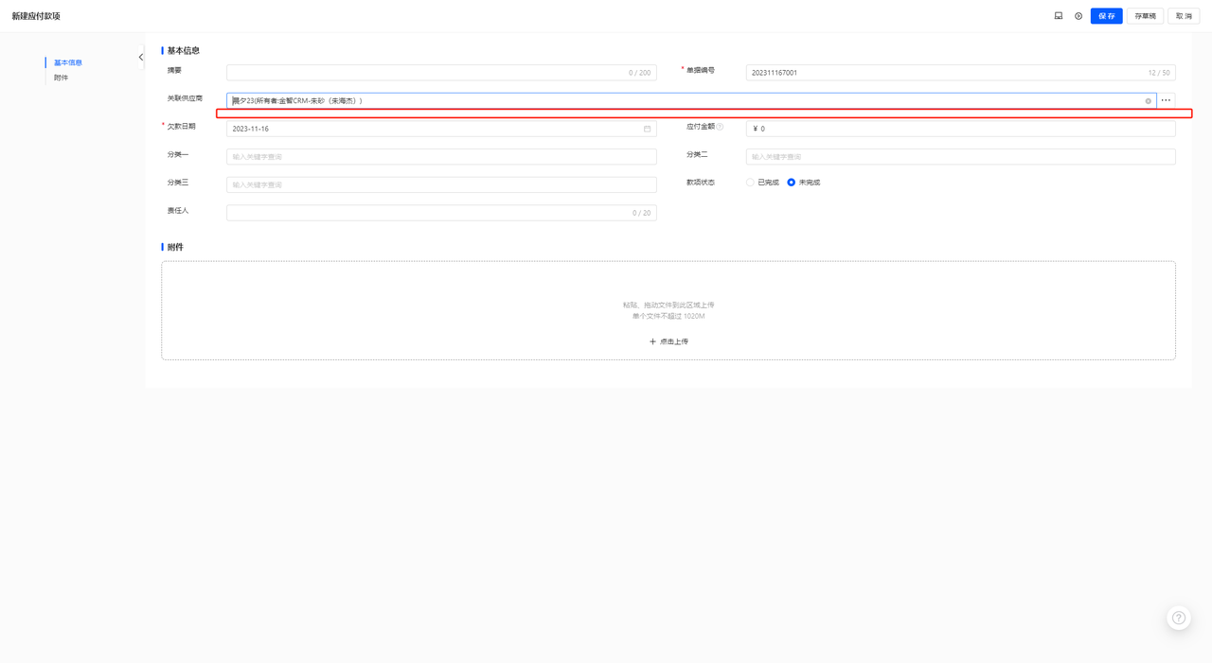The height and width of the screenshot is (663, 1212).
Task: Click the 新建应付款项 page title
Action: pos(36,16)
